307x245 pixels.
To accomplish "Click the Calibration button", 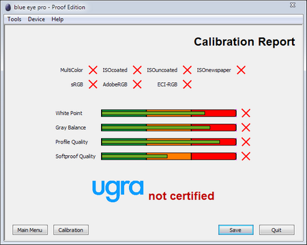I will [71, 230].
